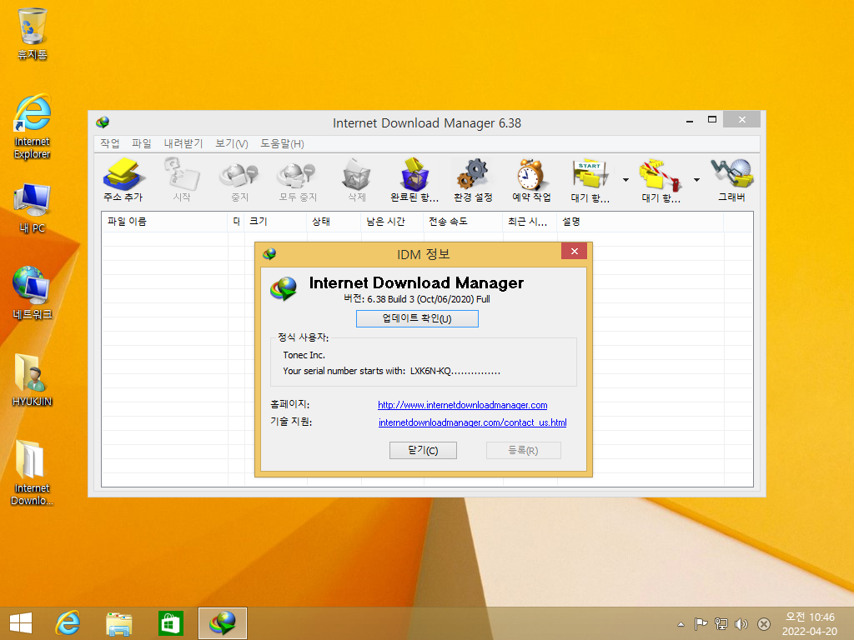Expand the start queue dropdown arrow
The height and width of the screenshot is (640, 854).
coord(625,180)
